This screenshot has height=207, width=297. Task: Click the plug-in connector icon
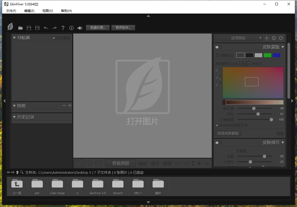click(80, 28)
